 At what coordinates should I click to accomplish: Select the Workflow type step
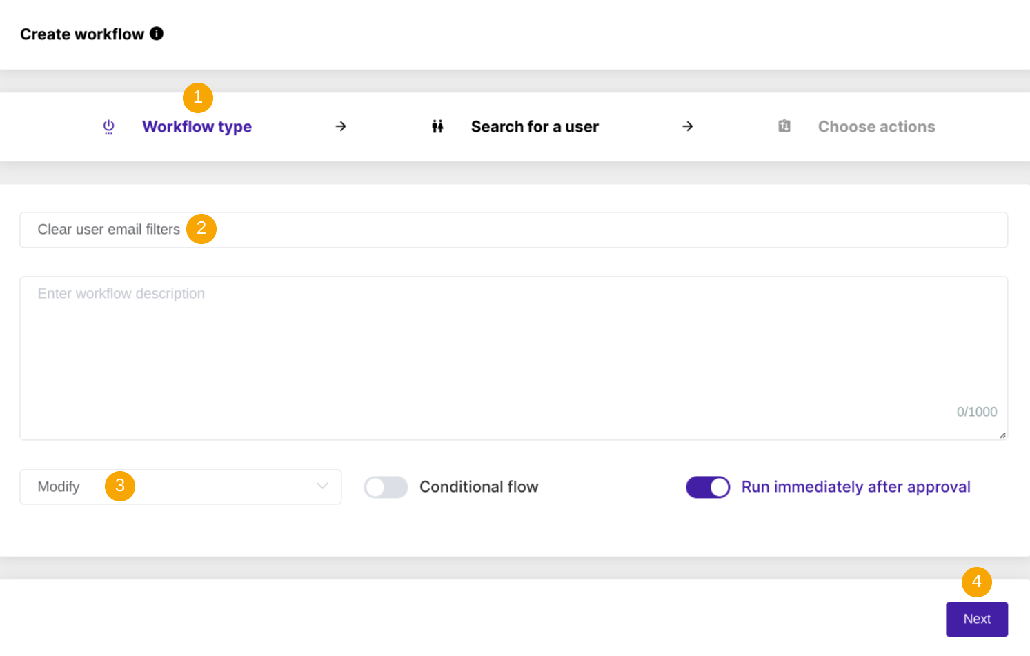coord(197,126)
